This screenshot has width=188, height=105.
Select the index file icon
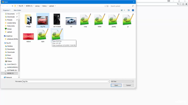[100, 20]
